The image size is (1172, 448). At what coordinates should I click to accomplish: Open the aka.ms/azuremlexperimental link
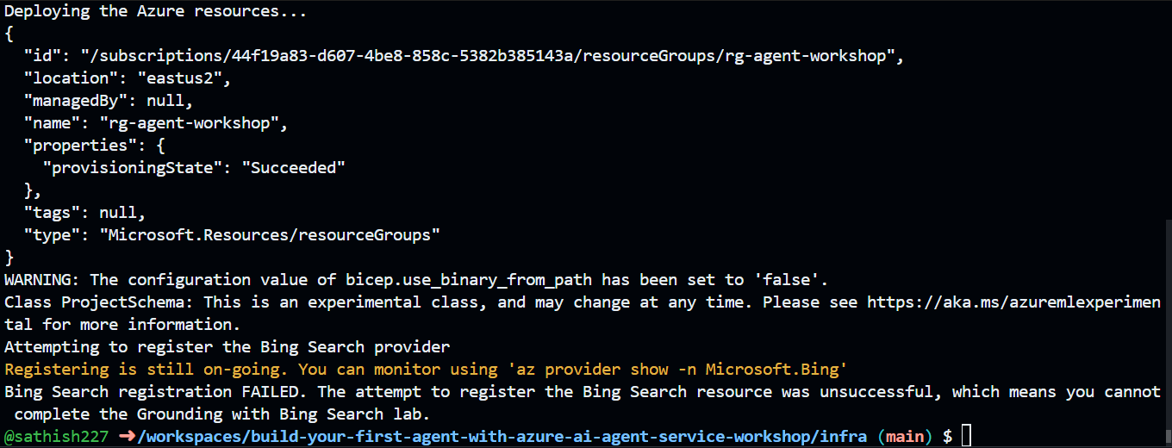[1014, 302]
